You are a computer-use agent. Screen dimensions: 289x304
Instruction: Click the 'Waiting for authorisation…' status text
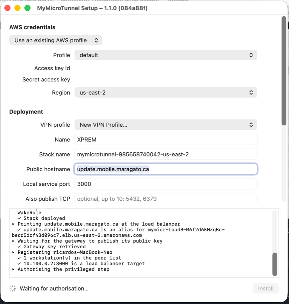54,288
